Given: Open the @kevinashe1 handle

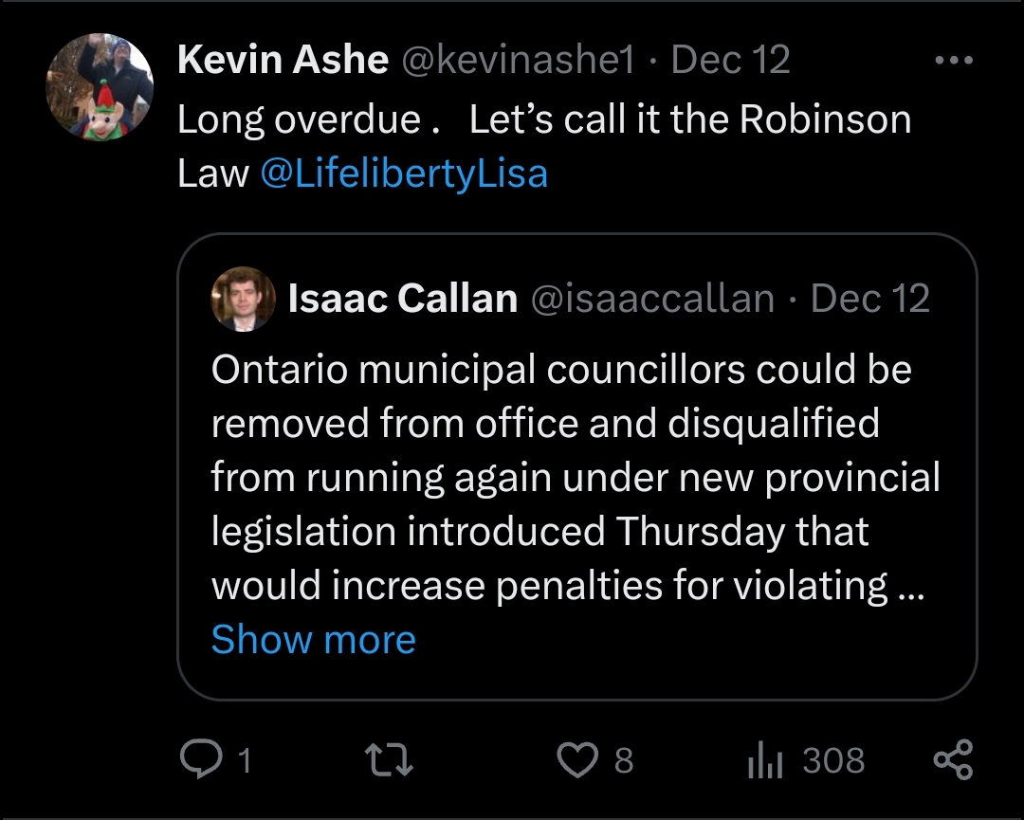Looking at the screenshot, I should point(518,61).
